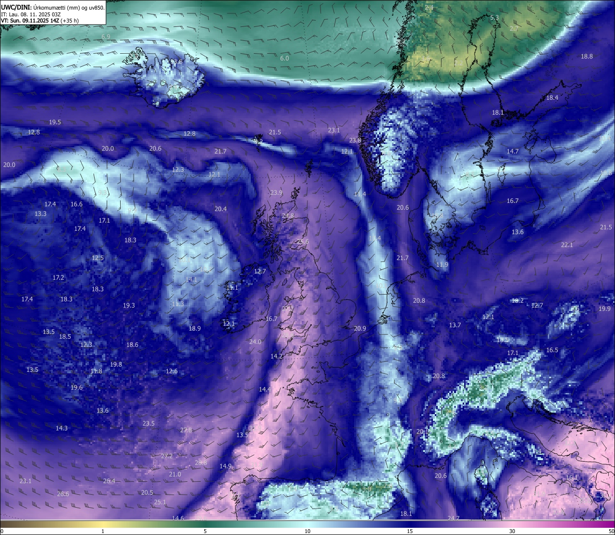
Task: Click the 19.8 value in the Atlantic
Action: click(x=116, y=364)
